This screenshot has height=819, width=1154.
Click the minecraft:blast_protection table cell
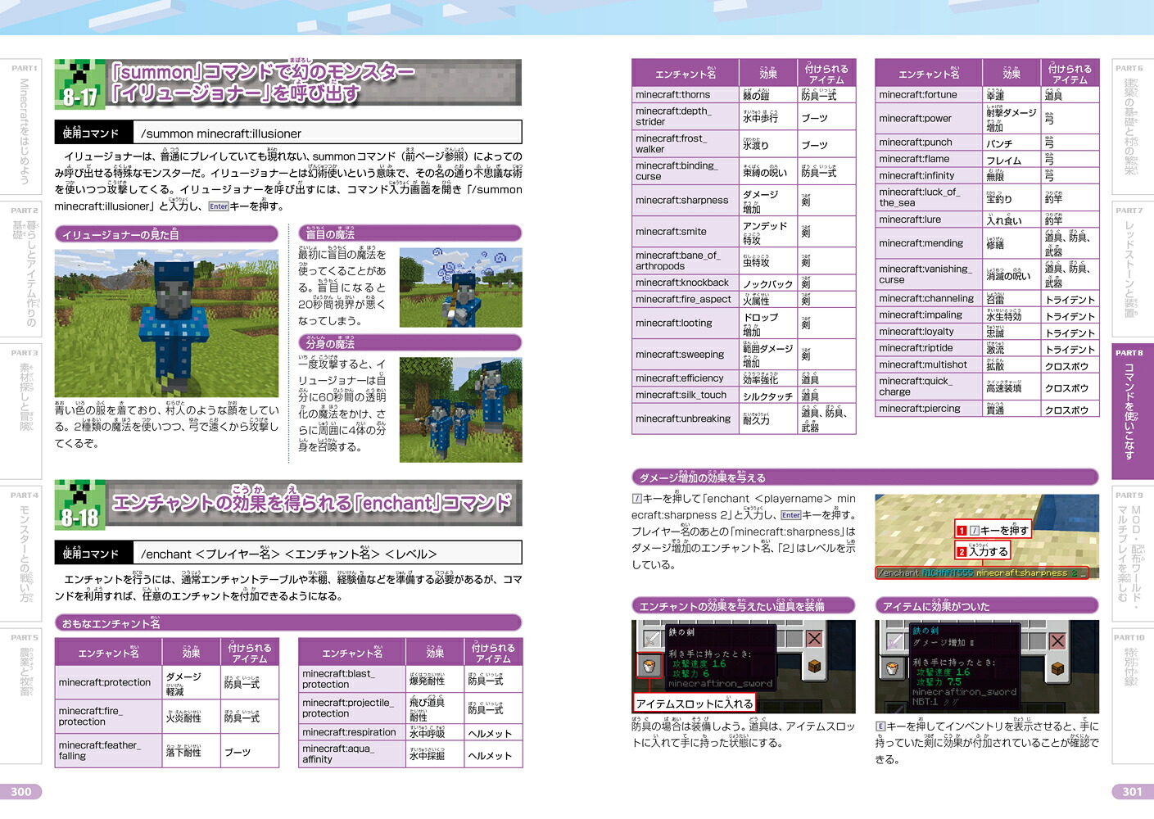click(x=352, y=679)
